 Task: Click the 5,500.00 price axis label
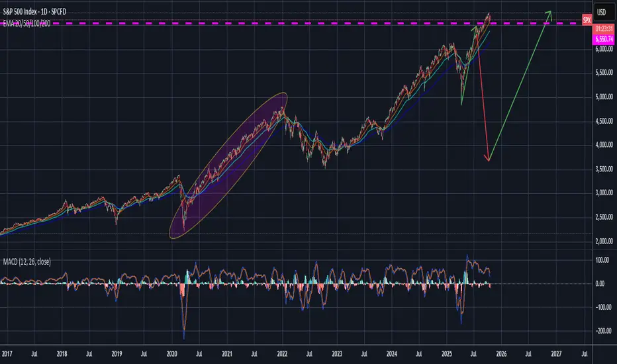point(604,72)
